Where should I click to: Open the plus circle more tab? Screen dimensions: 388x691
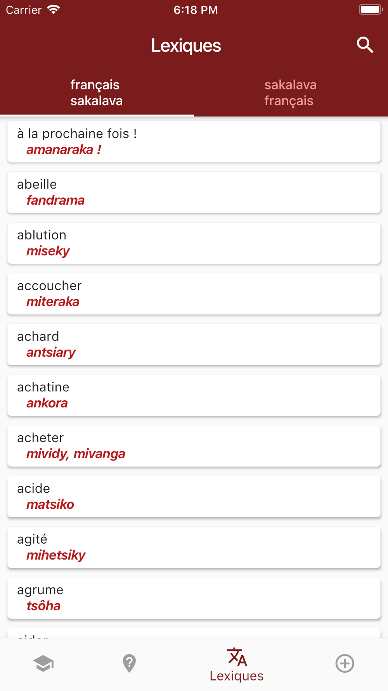click(345, 663)
